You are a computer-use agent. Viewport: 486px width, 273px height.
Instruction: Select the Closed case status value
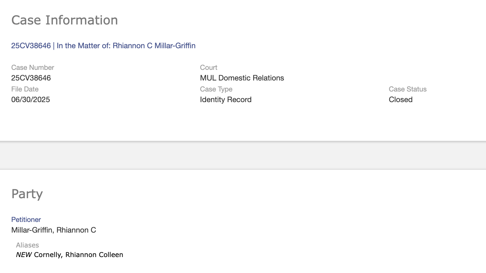[400, 100]
